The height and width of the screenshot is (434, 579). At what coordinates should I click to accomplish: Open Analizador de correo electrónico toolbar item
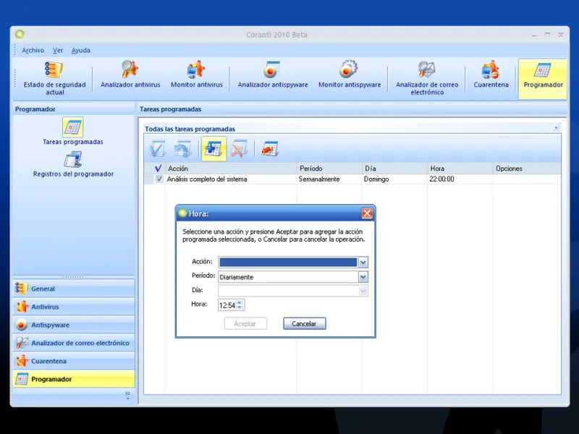[x=427, y=78]
